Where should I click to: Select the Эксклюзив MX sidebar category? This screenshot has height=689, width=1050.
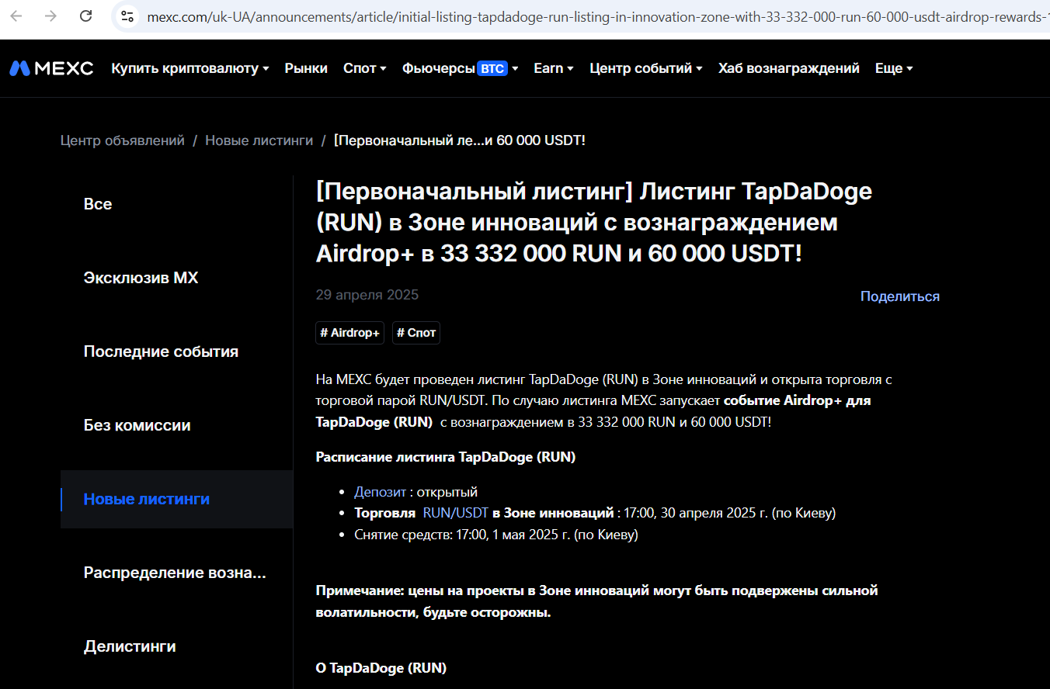coord(176,278)
